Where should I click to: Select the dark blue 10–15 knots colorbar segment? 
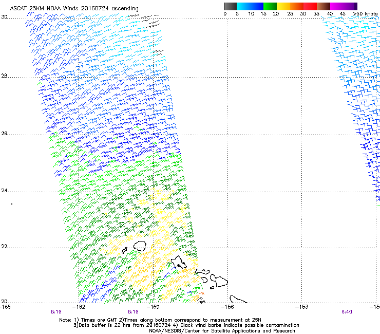tap(257, 6)
